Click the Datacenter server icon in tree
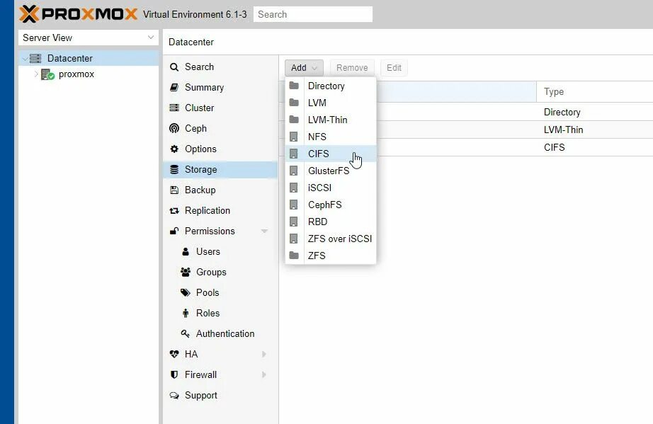 tap(35, 58)
